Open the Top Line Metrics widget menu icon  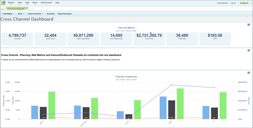249,25
